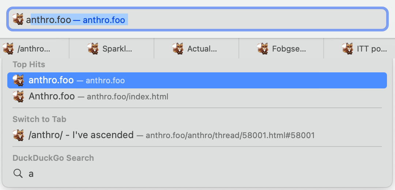
Task: Open the Actual... favorites bar item
Action: [x=202, y=49]
